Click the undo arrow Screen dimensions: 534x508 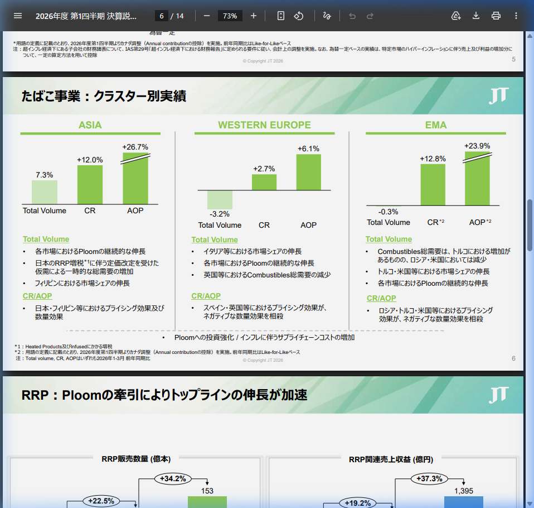click(x=352, y=16)
